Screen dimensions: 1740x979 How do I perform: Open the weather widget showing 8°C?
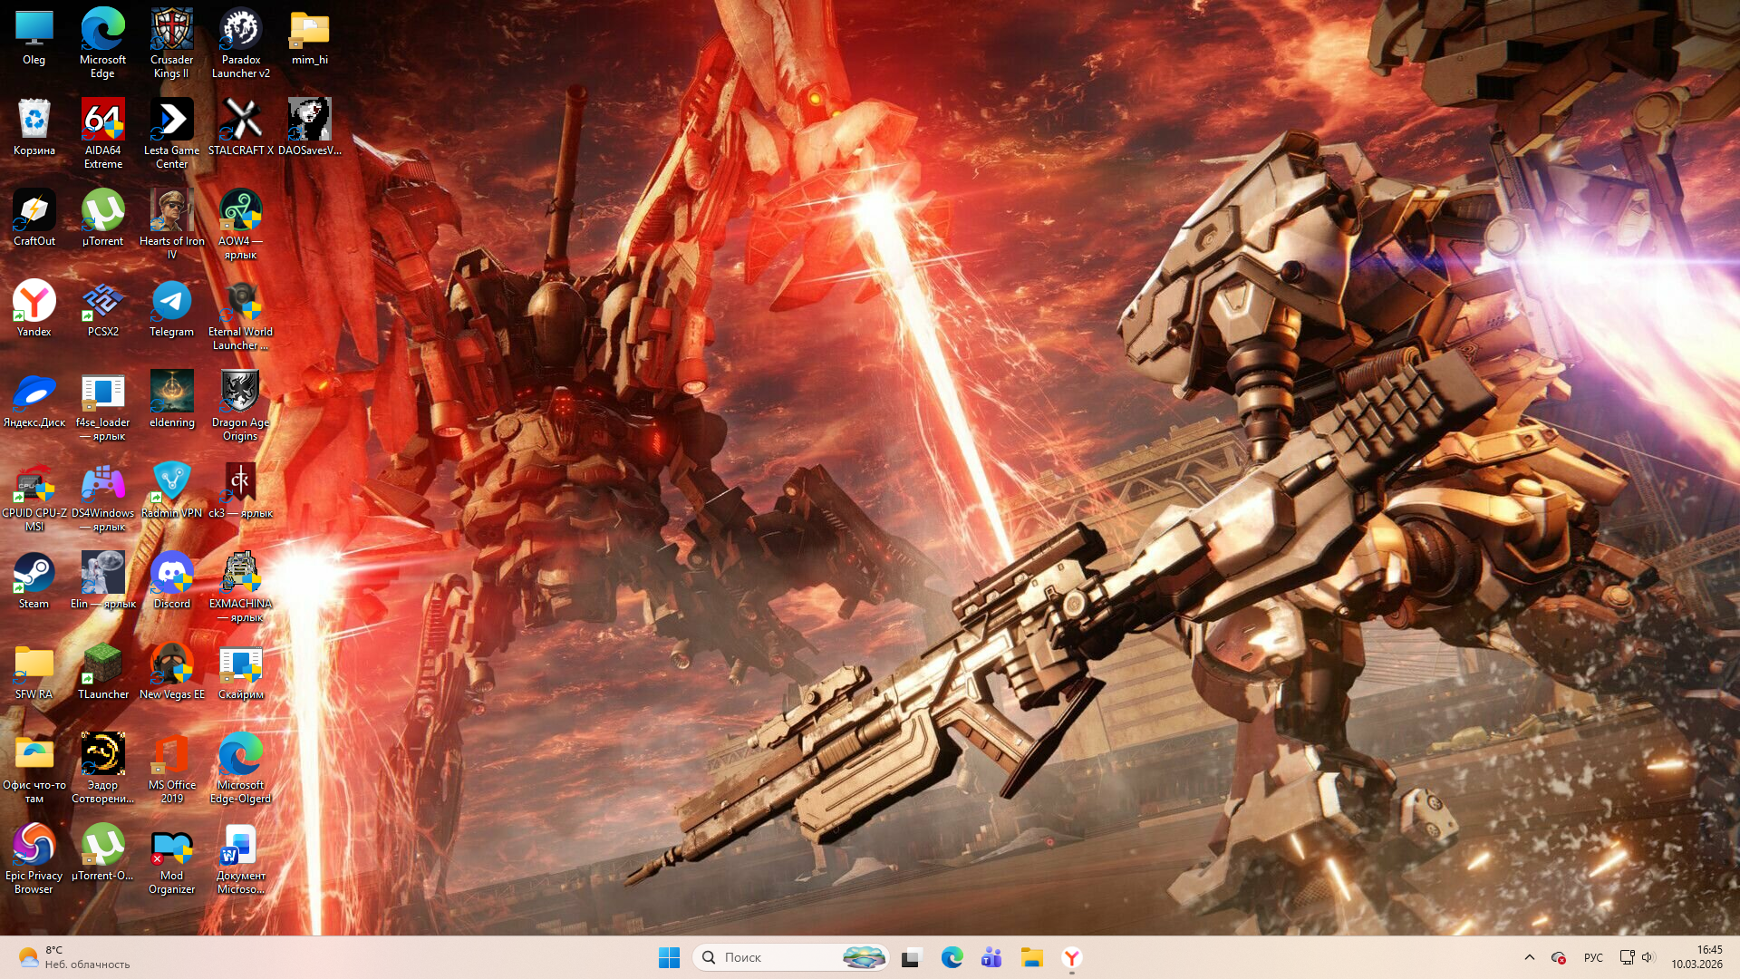pos(72,957)
